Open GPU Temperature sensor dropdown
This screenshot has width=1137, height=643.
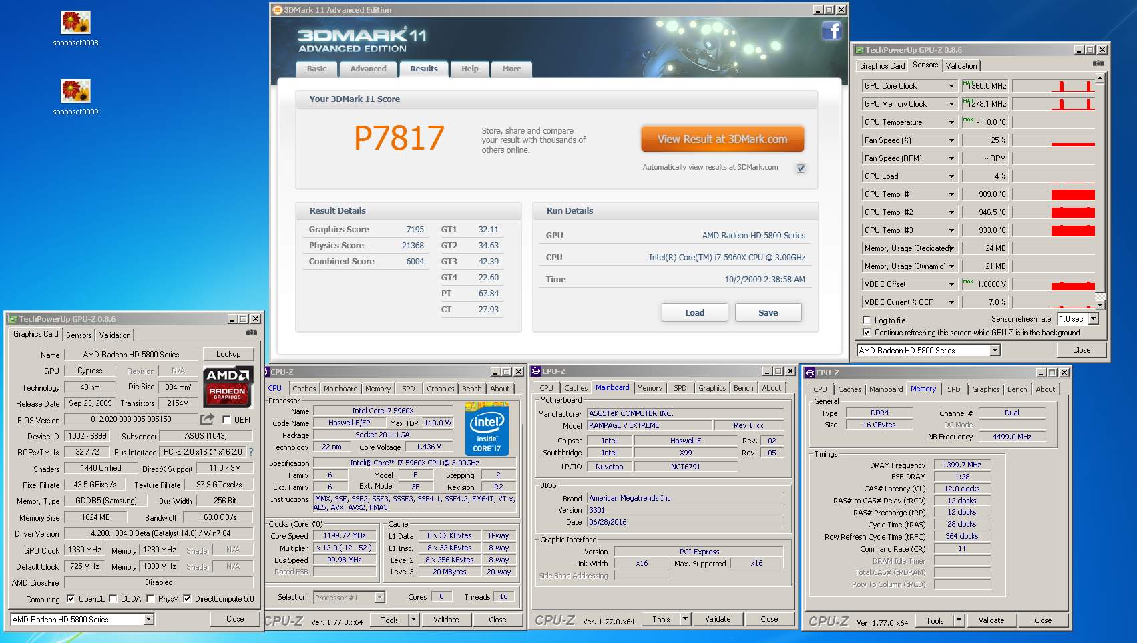point(951,122)
